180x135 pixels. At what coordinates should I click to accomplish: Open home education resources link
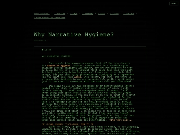[x=49, y=18]
